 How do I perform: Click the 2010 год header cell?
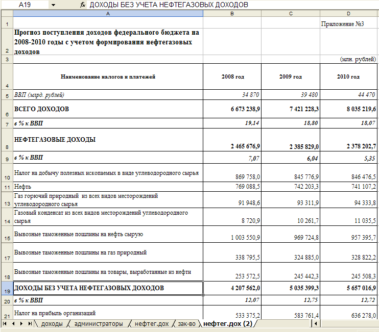tap(348, 76)
